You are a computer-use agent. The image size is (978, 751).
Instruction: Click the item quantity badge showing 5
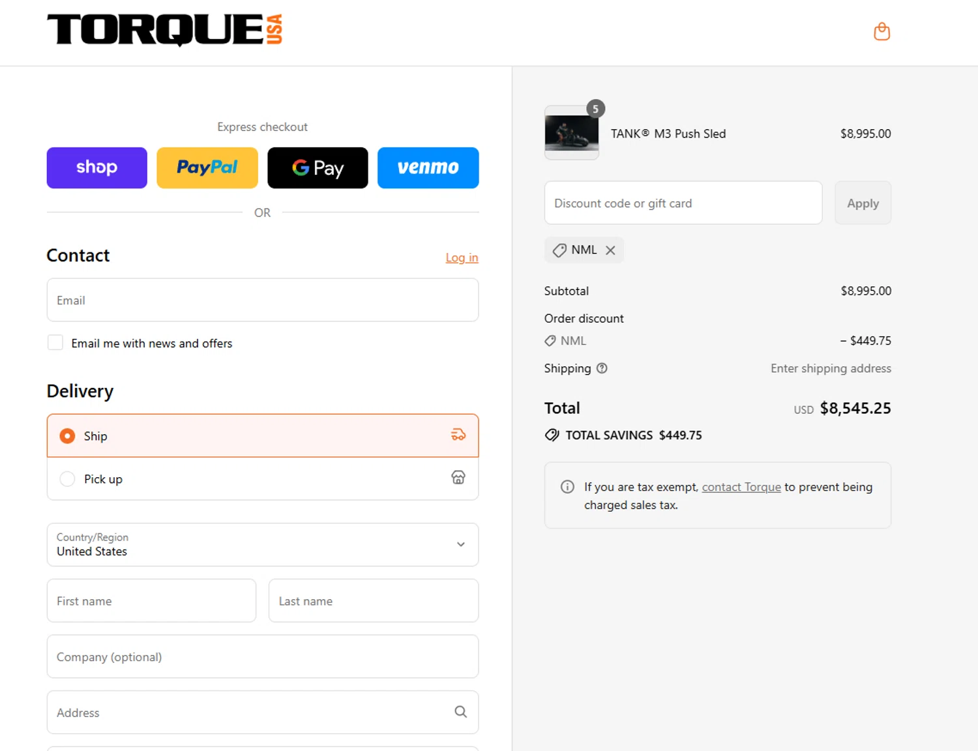(x=595, y=109)
